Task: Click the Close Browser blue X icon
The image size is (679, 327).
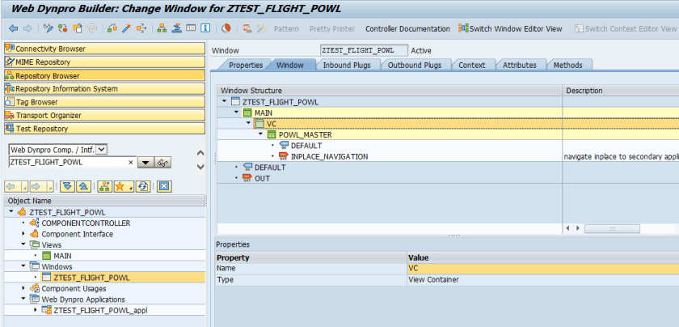Action: tap(163, 186)
